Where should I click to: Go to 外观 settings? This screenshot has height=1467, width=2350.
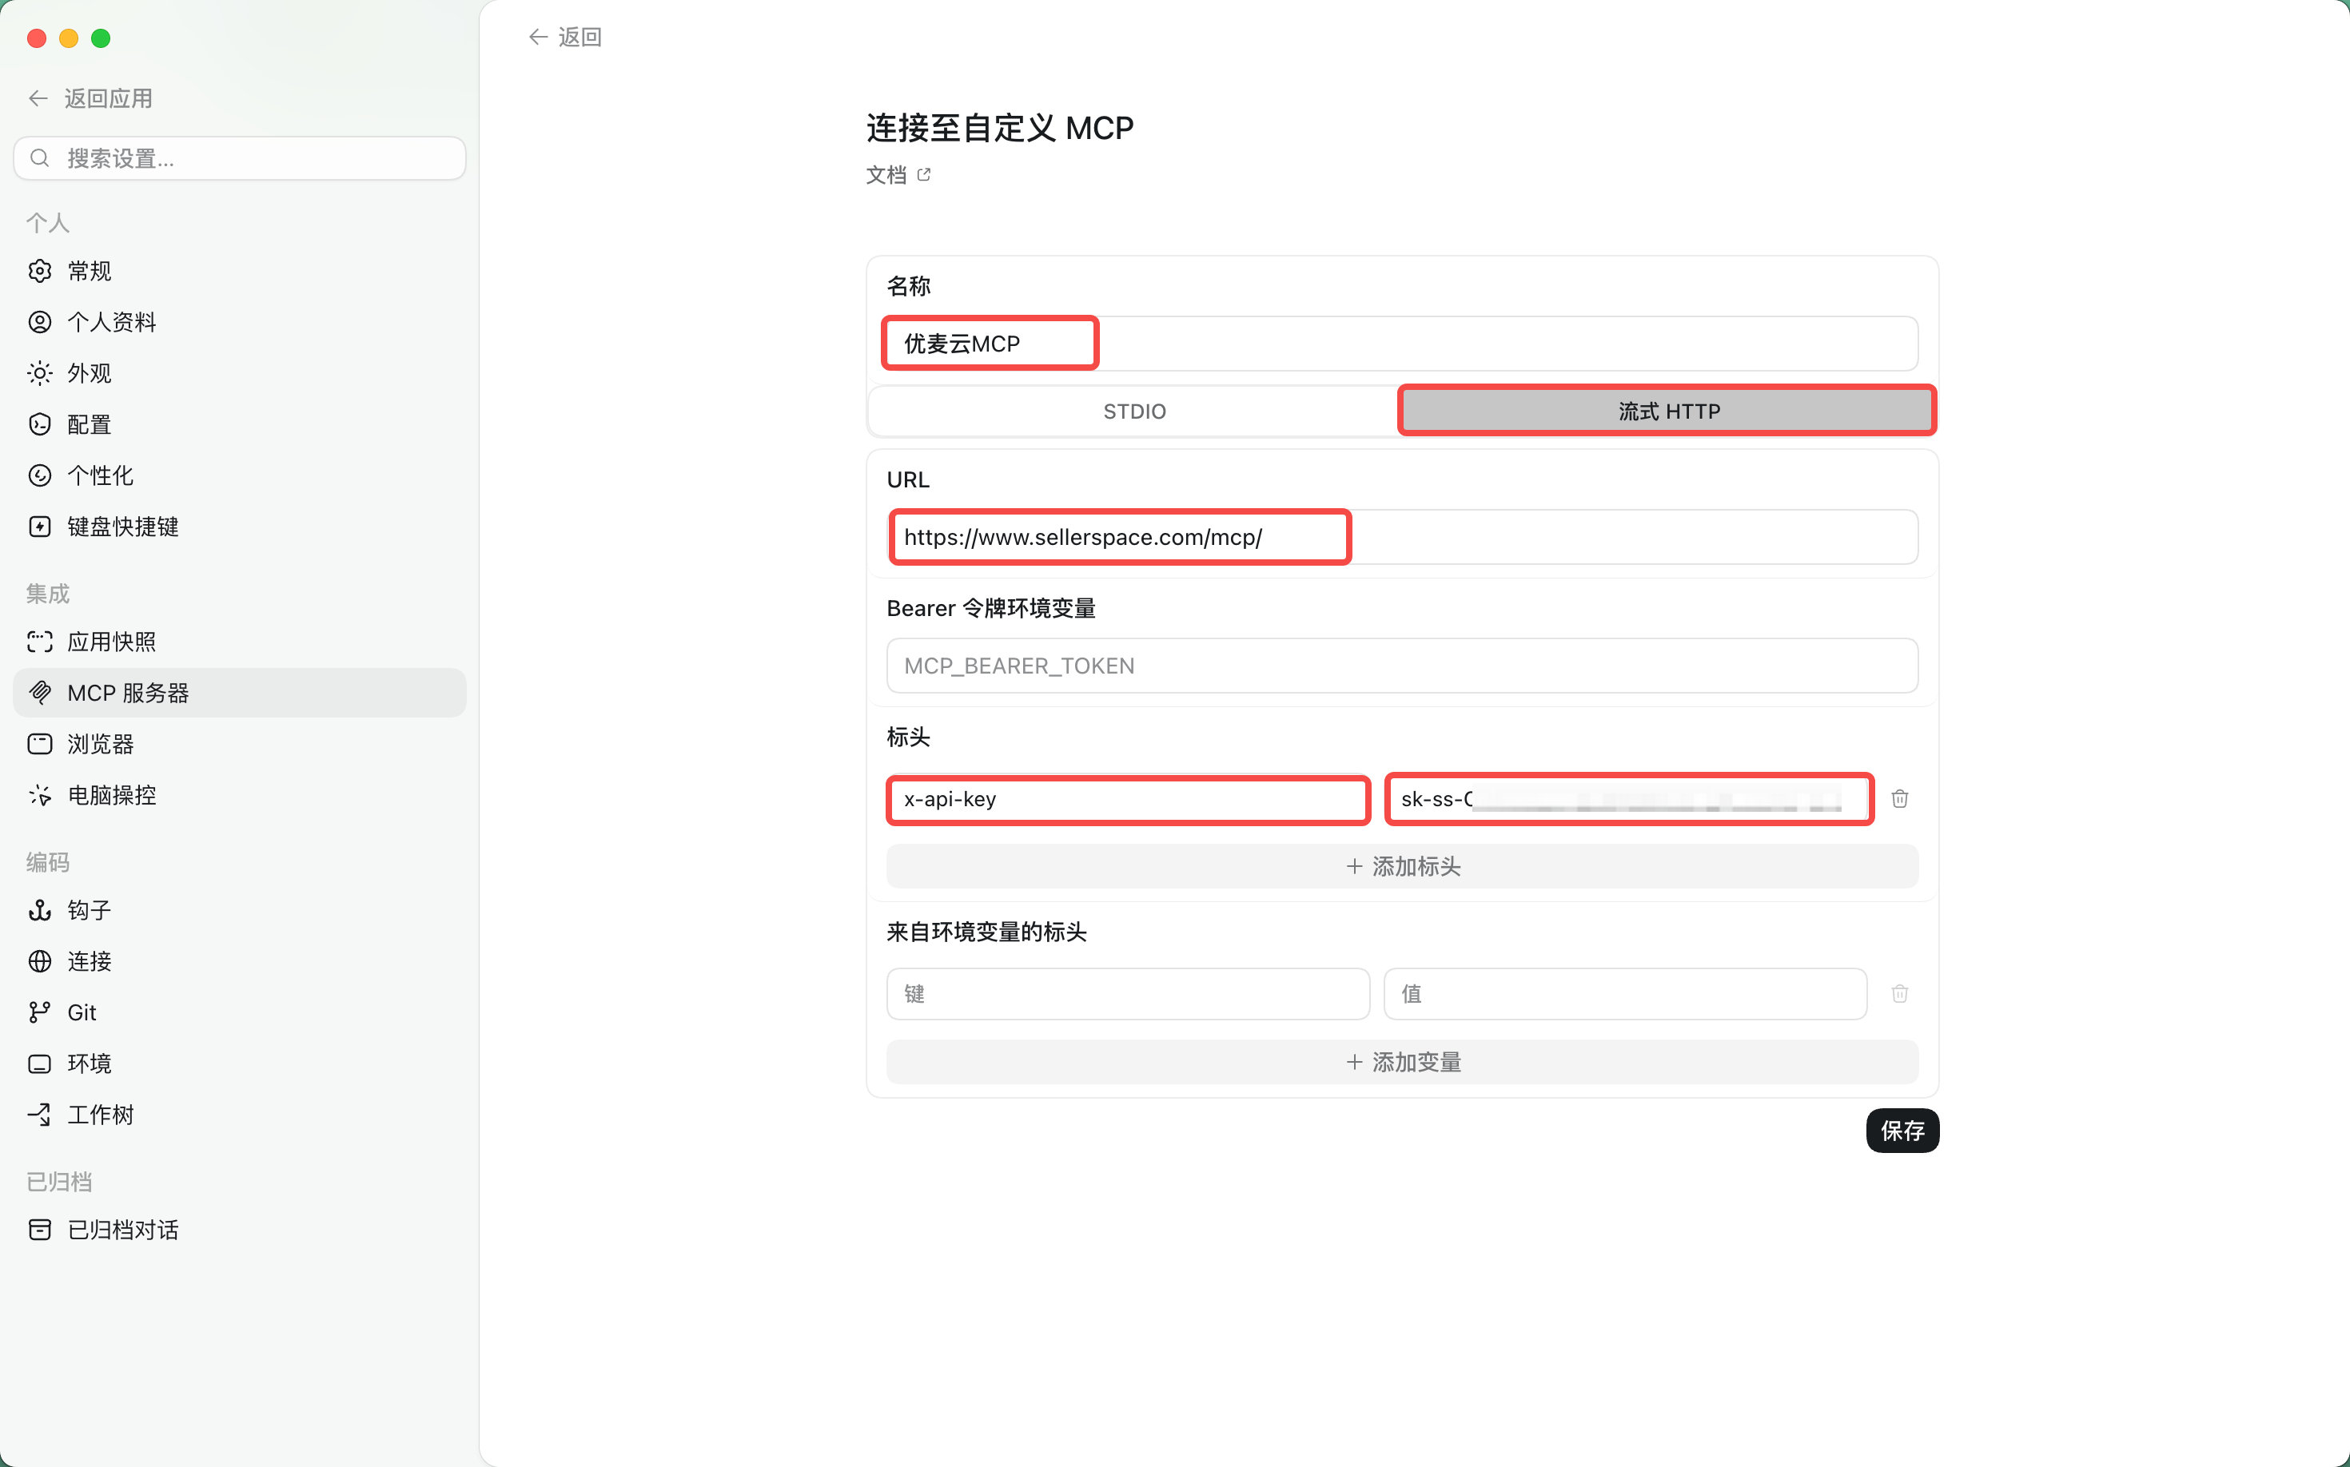point(239,374)
